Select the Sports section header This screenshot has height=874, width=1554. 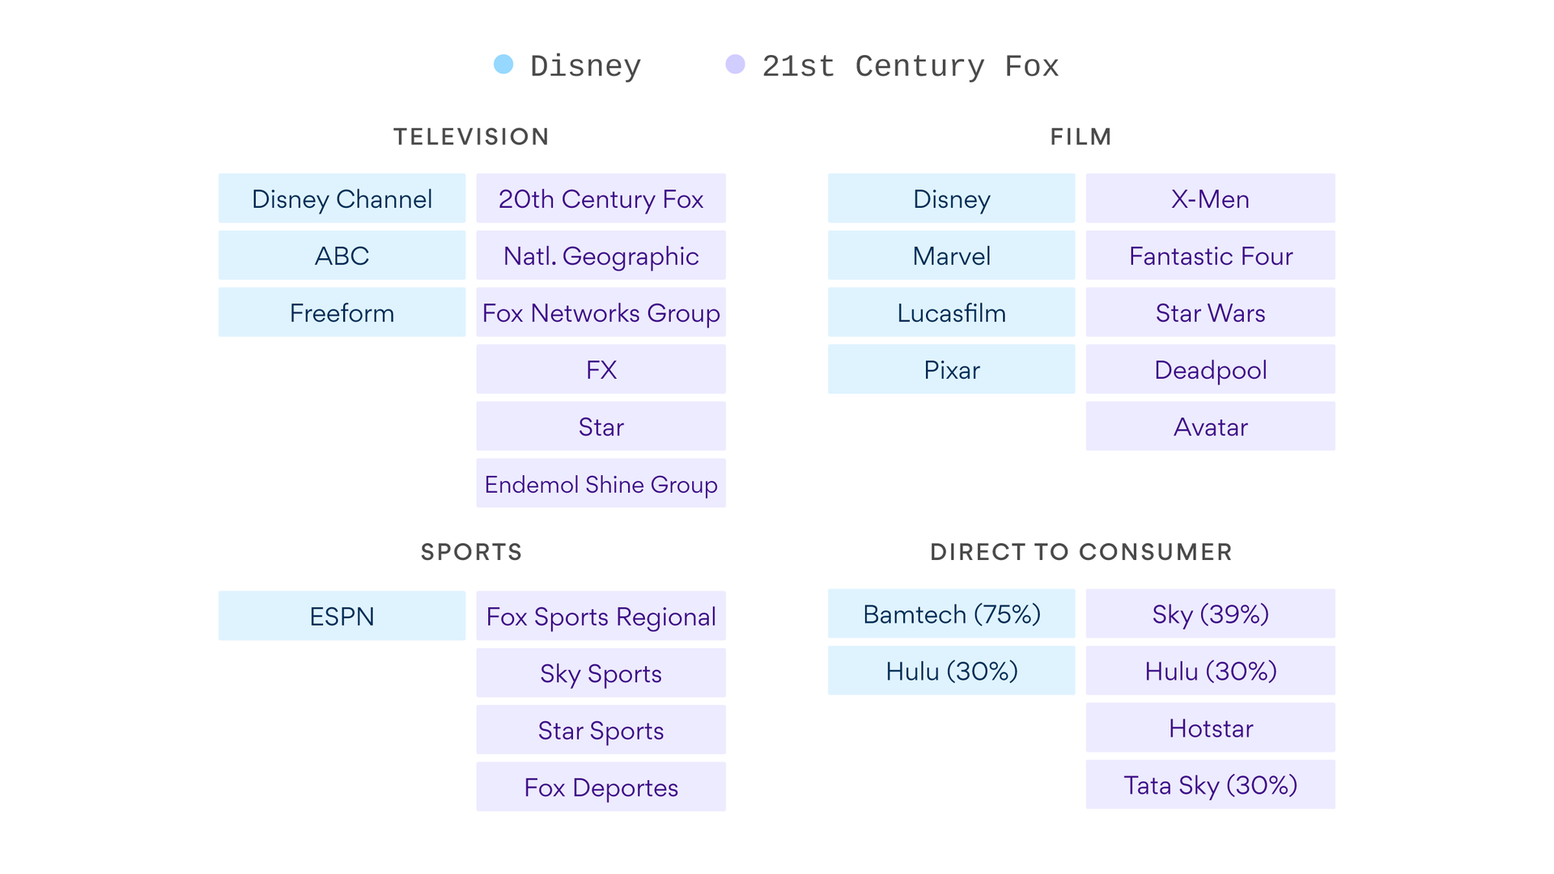click(471, 553)
